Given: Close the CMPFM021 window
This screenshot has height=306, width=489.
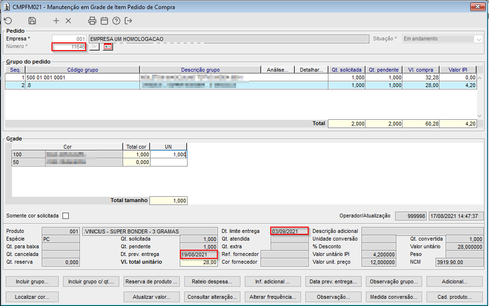Looking at the screenshot, I should pos(477,7).
